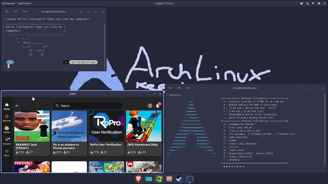Viewport: 328px width, 184px height.
Task: Open Steam from the dock
Action: point(179,179)
